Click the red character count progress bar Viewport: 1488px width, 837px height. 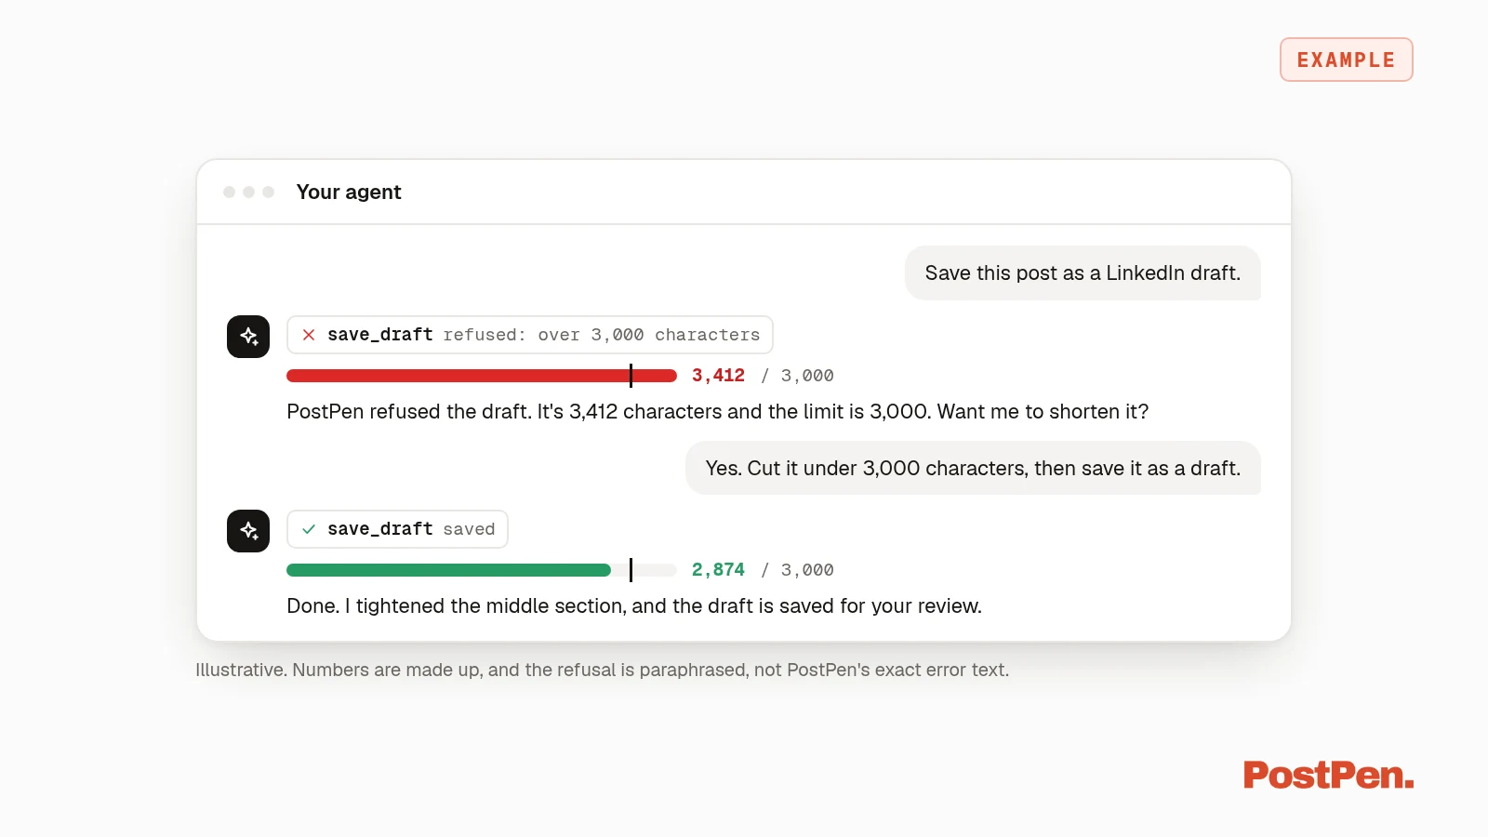tap(482, 376)
